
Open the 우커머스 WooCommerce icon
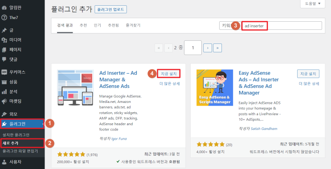(4, 72)
